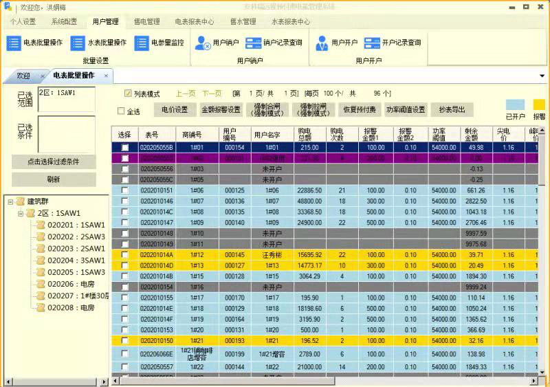Toggle the 列表模式 checkbox
Image resolution: width=550 pixels, height=387 pixels.
[x=128, y=93]
